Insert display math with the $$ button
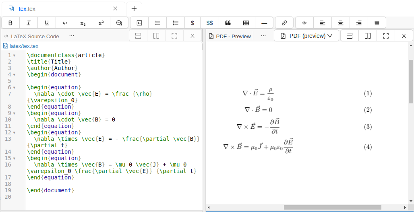 (210, 23)
